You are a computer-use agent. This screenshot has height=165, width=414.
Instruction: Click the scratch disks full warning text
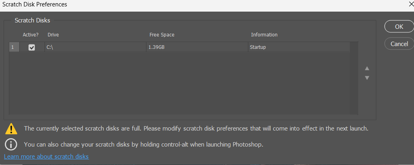click(x=196, y=129)
